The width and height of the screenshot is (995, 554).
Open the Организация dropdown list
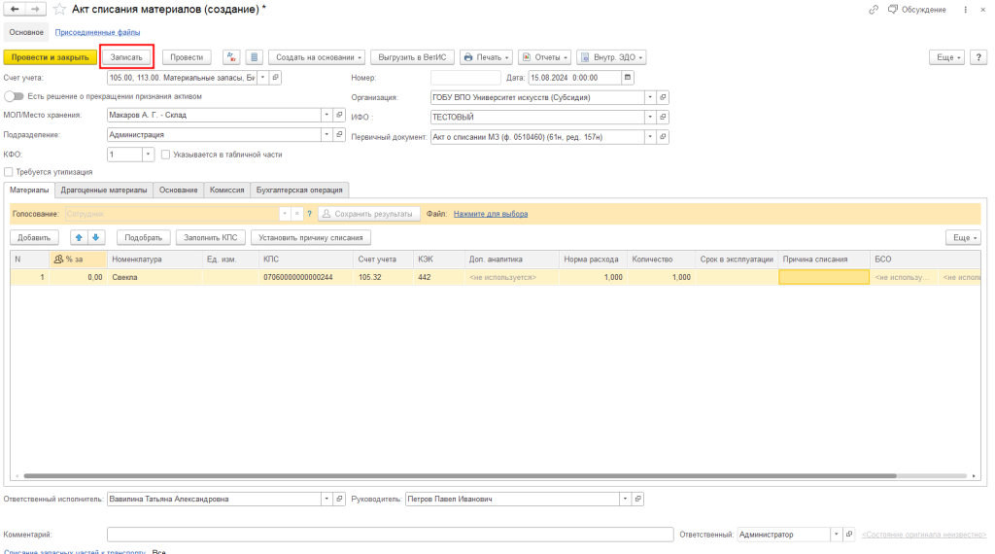coord(650,97)
